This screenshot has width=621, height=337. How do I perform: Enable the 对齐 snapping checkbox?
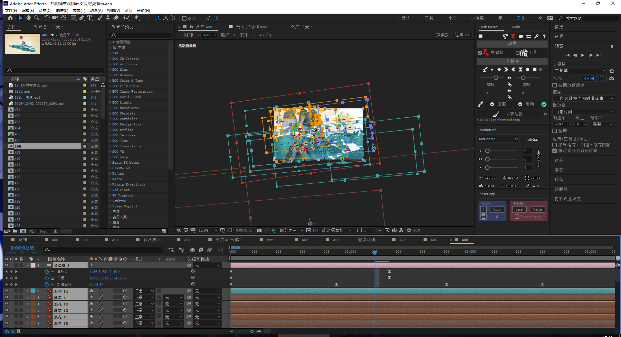pos(184,18)
